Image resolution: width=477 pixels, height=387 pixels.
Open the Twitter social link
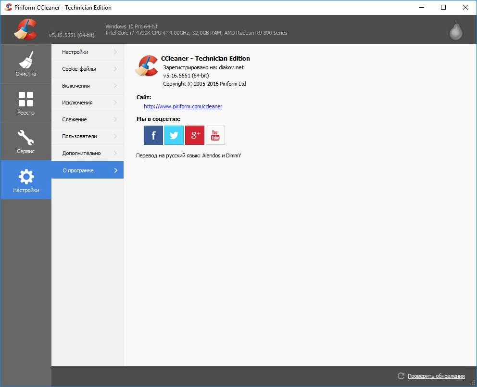pos(174,135)
